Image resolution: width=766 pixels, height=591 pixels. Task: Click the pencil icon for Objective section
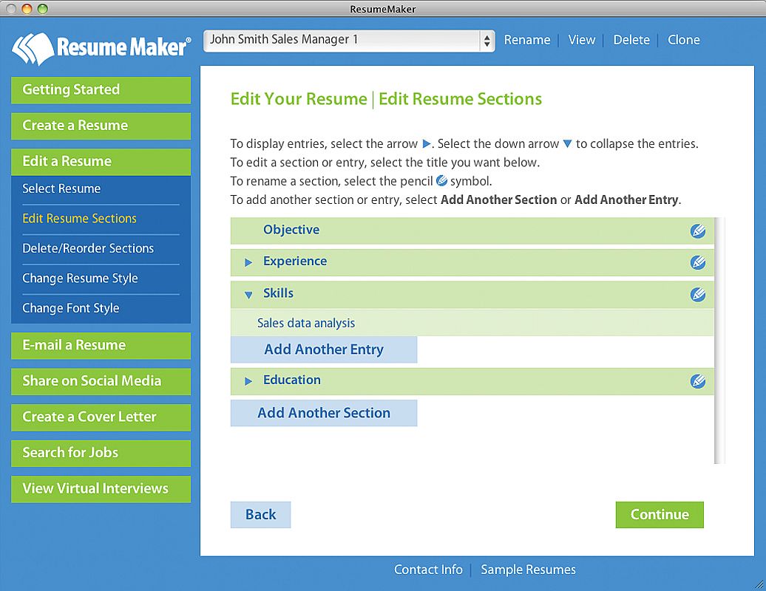(x=698, y=230)
